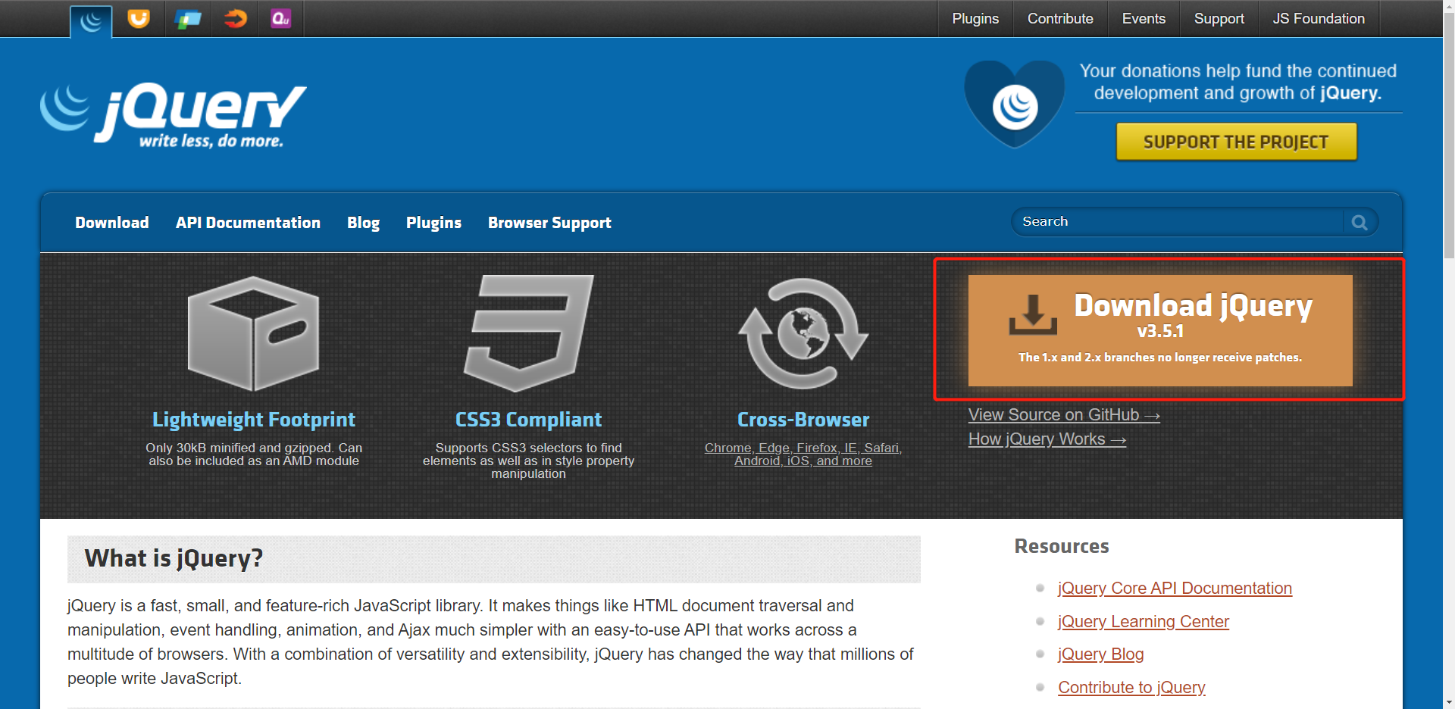Screen dimensions: 1455x709
Task: Focus the Search input field
Action: [x=1178, y=222]
